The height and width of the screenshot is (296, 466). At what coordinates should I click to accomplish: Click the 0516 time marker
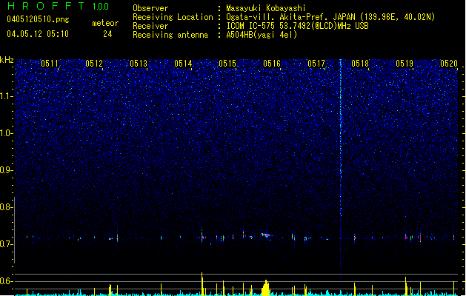[x=272, y=64]
